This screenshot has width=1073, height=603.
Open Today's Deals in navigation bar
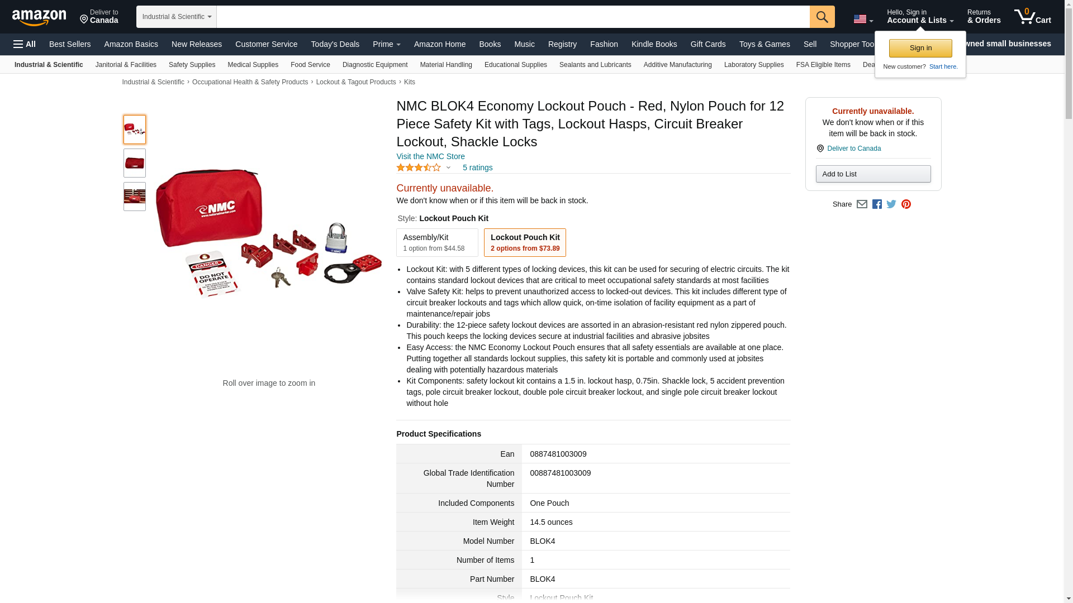[335, 44]
